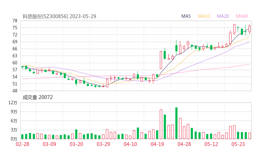The image size is (255, 152).
Task: Click the large red candlestick rising to 65 at 04-19
Action: pyautogui.click(x=161, y=60)
